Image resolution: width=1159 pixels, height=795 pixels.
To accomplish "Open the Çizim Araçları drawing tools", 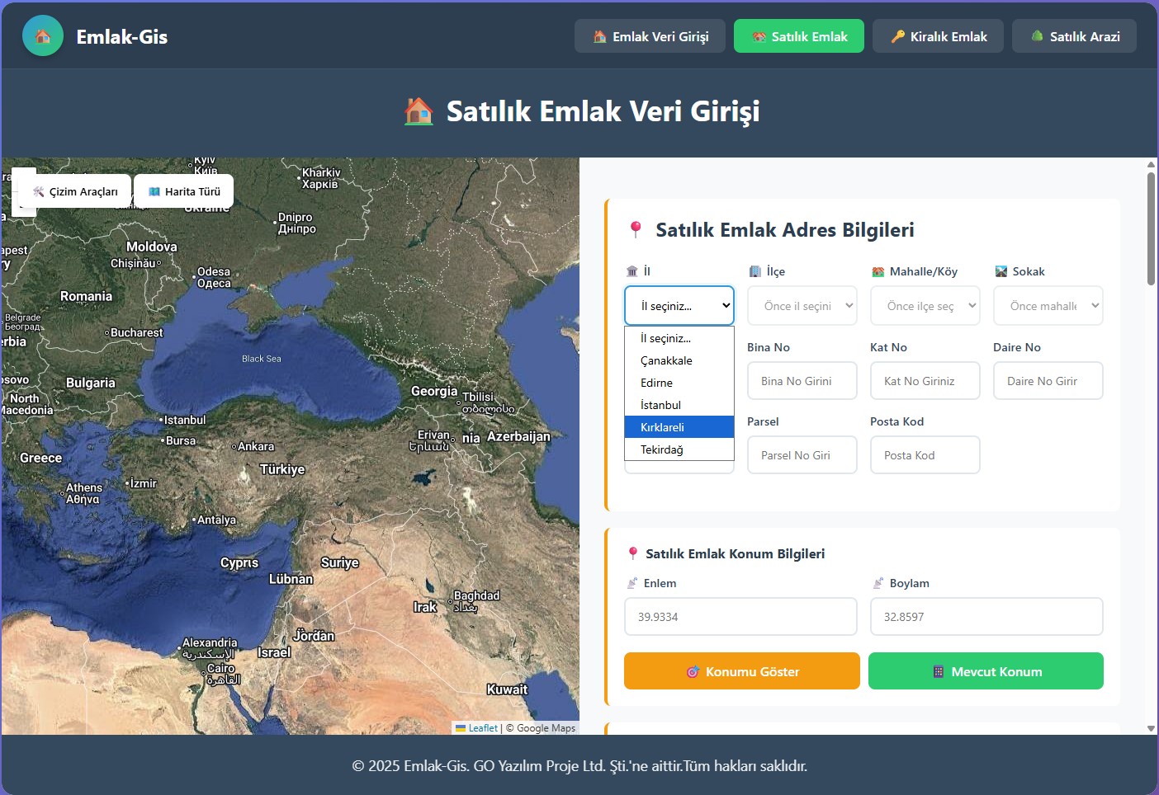I will pos(75,191).
